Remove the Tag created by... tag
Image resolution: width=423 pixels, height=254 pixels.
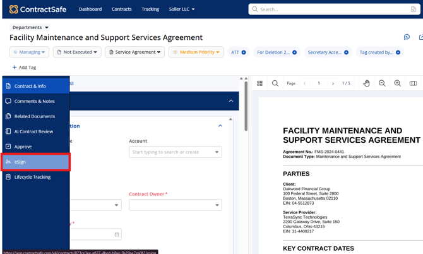click(x=398, y=52)
